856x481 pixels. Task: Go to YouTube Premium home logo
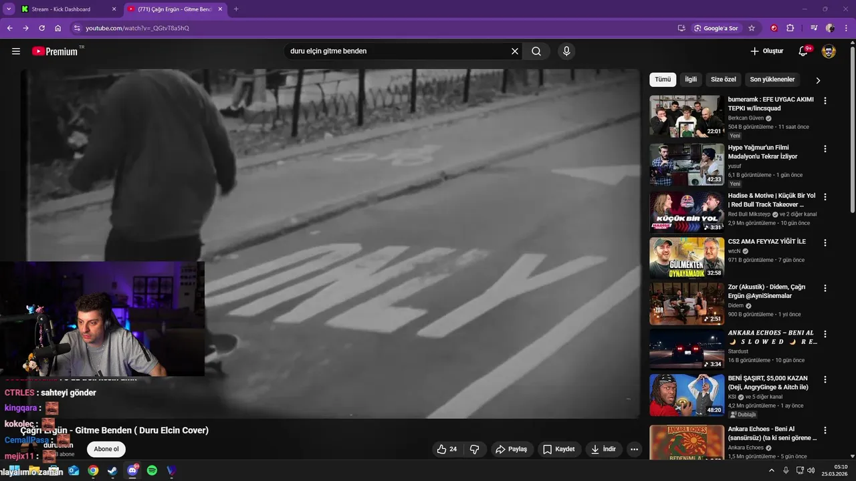coord(55,51)
